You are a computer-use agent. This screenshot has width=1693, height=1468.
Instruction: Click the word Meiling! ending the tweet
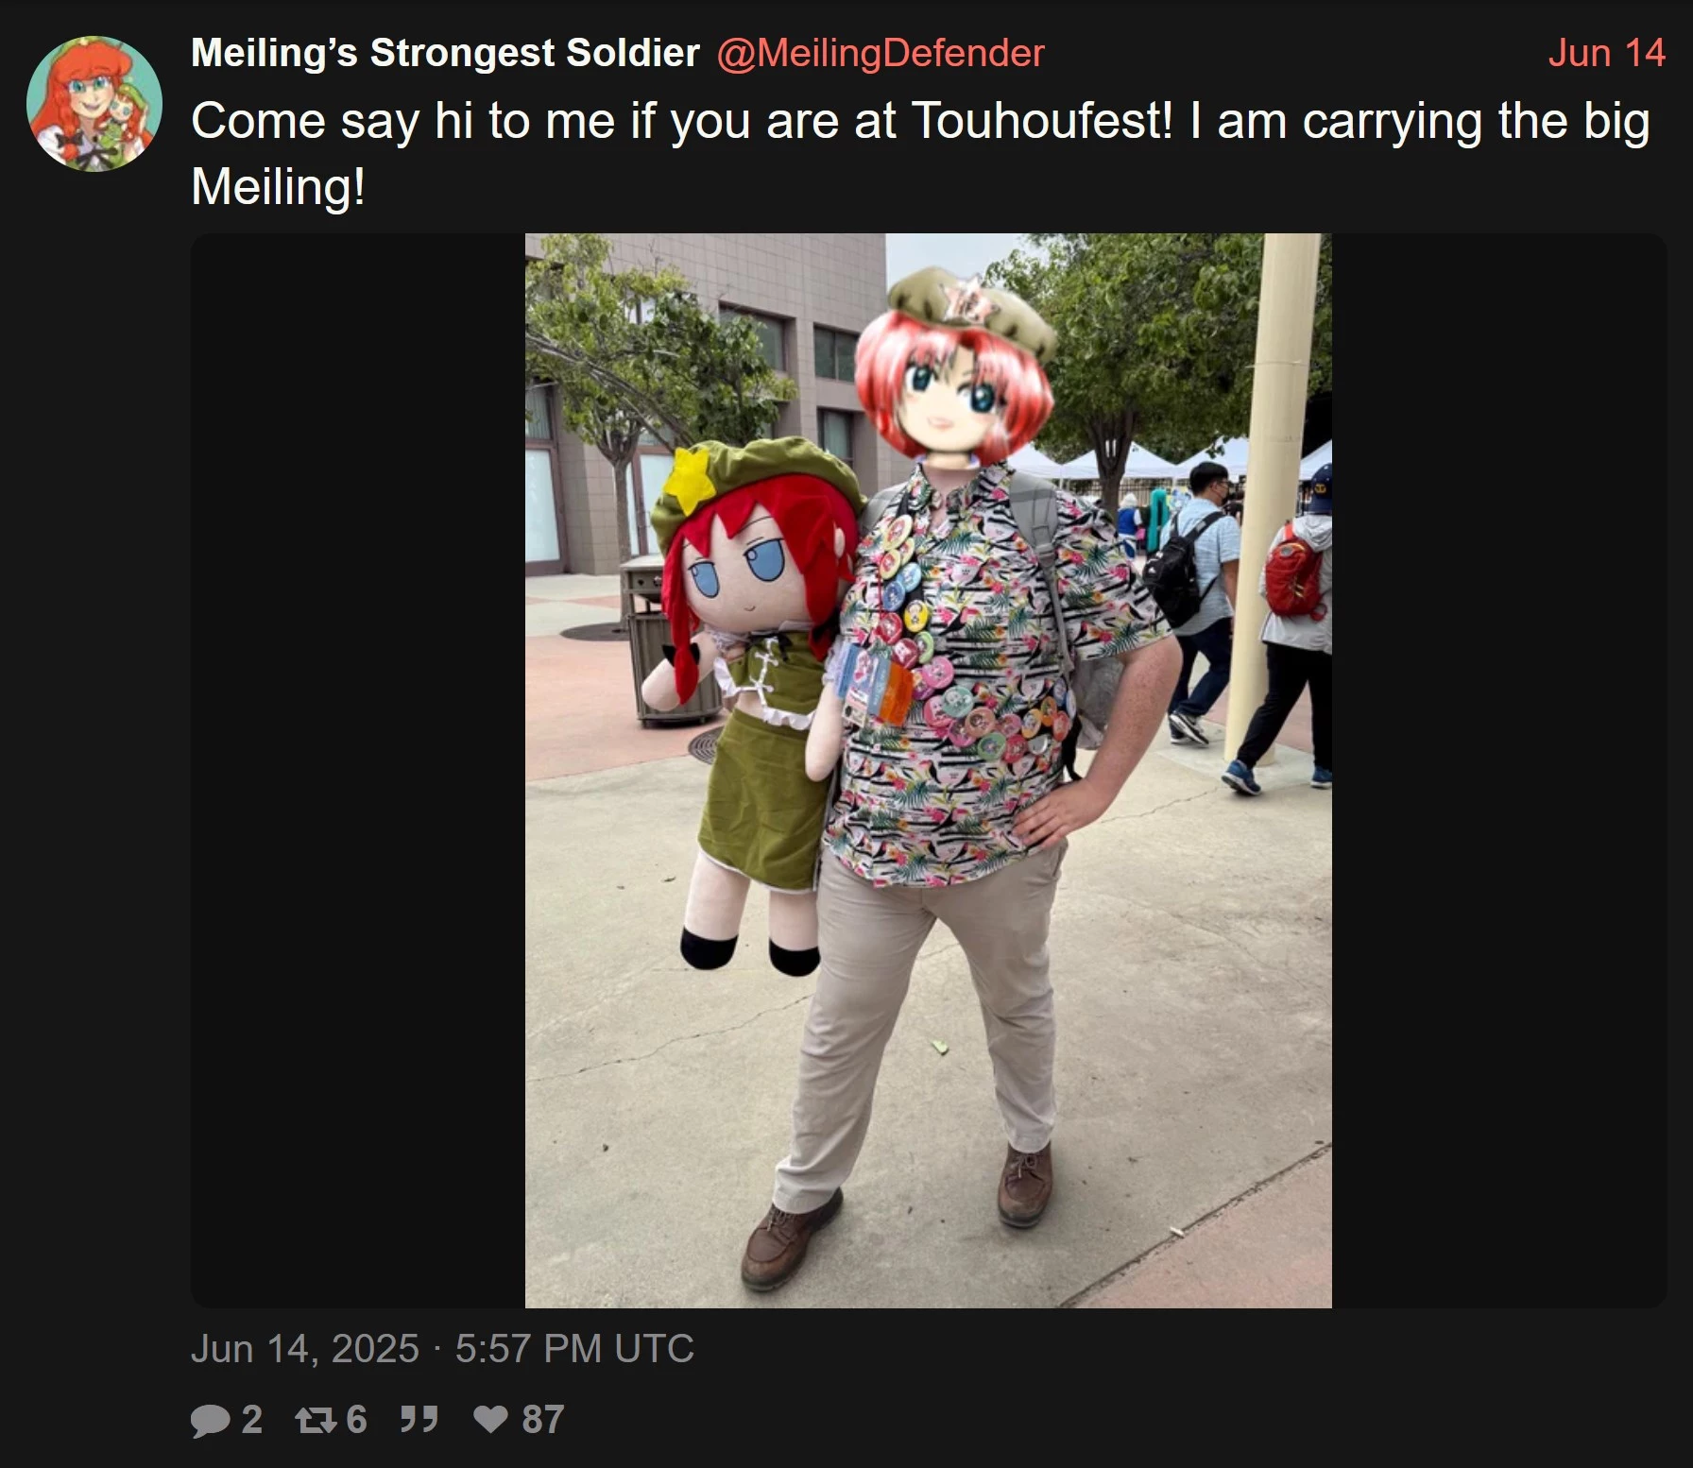278,186
